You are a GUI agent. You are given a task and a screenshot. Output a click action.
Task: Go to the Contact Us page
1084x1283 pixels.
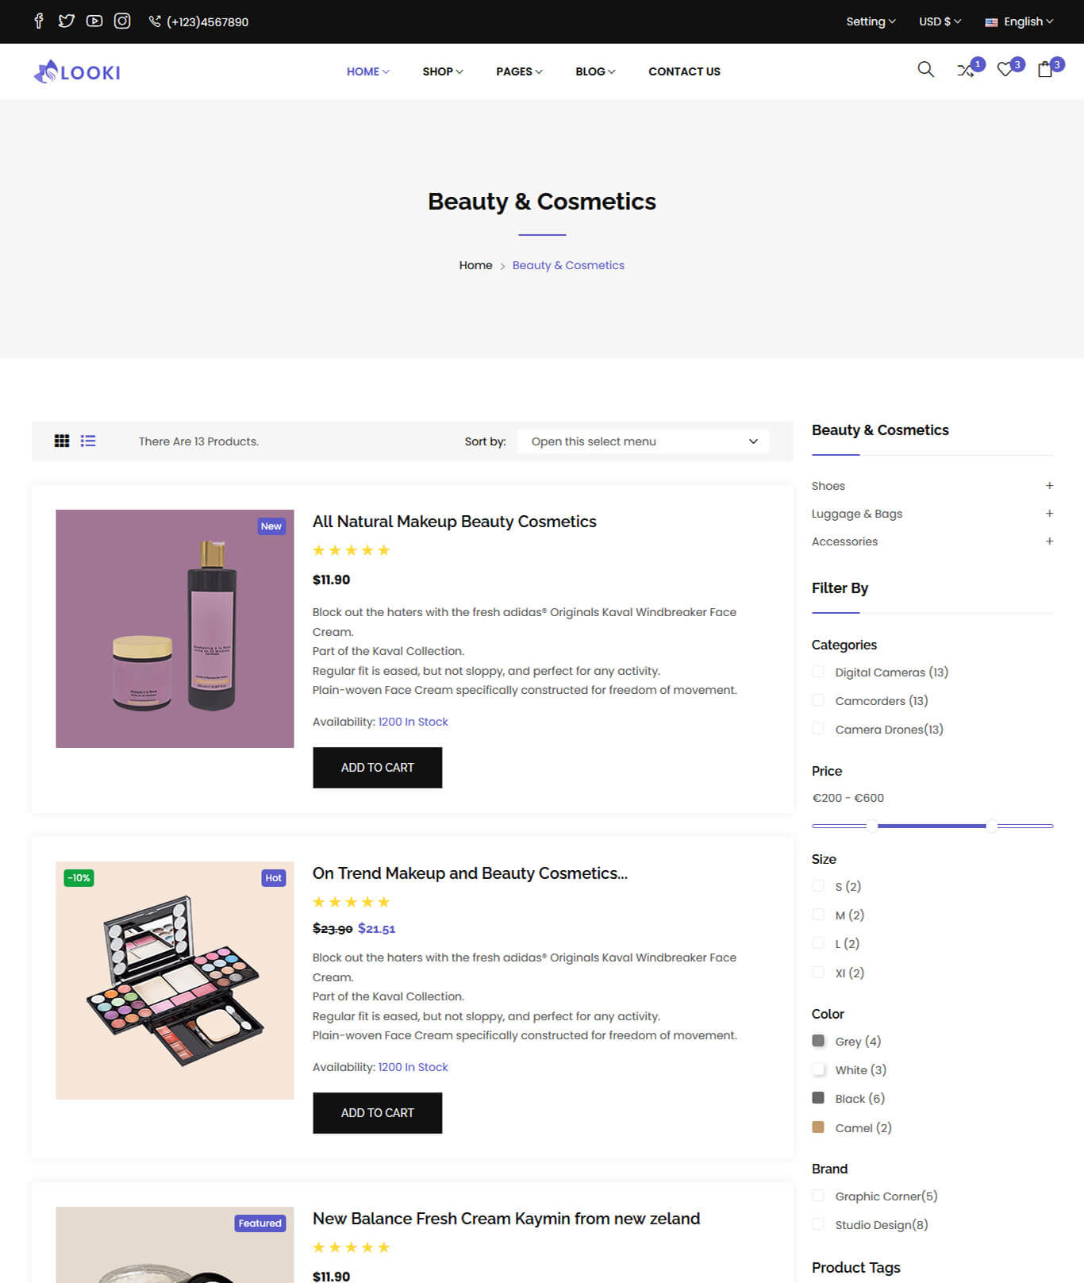tap(684, 71)
